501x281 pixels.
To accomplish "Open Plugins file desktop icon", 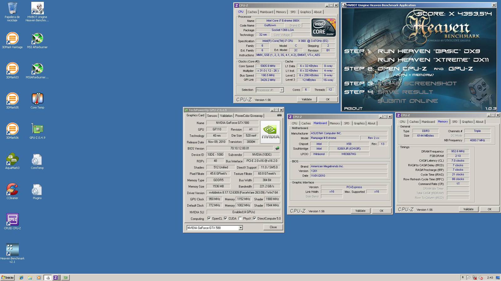I will tap(37, 191).
